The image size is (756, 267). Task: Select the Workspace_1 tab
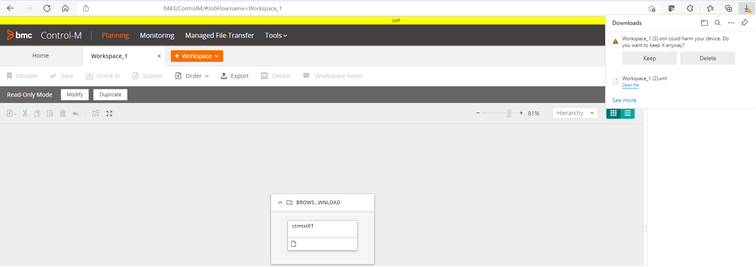pos(109,56)
